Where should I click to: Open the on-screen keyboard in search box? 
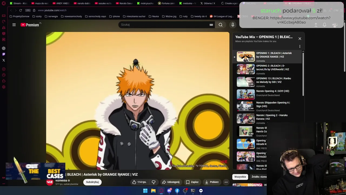pyautogui.click(x=211, y=25)
